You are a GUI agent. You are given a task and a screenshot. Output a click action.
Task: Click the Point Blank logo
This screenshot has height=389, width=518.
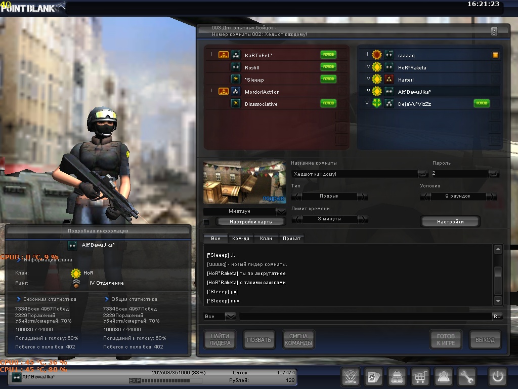32,8
